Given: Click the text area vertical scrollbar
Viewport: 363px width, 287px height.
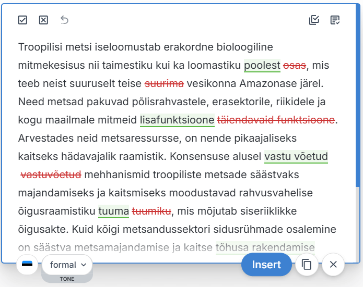Looking at the screenshot, I should [x=358, y=104].
